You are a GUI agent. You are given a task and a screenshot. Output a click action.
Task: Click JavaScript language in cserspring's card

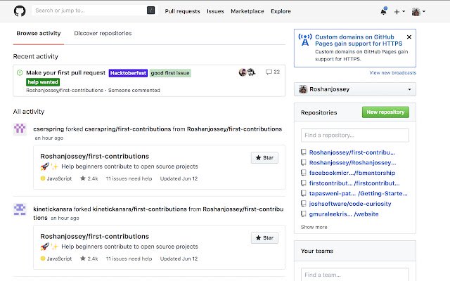56,178
